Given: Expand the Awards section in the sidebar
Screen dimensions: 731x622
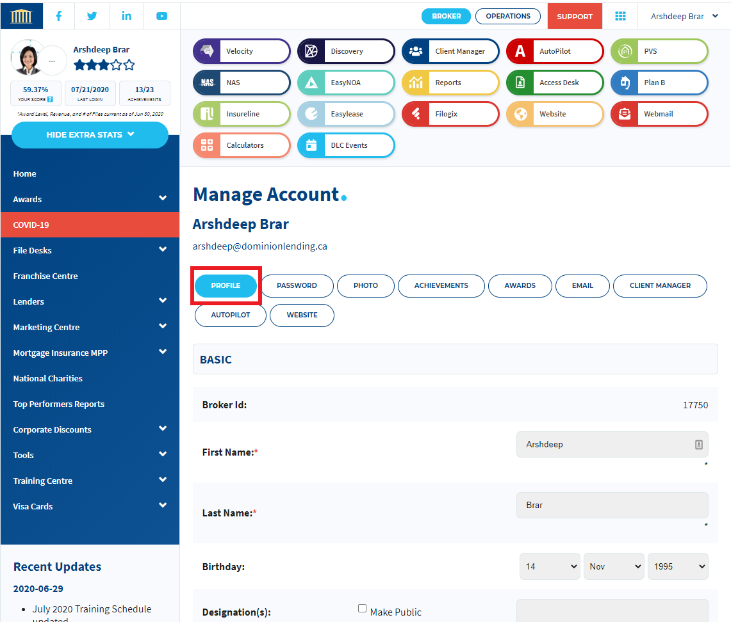Looking at the screenshot, I should [x=90, y=199].
